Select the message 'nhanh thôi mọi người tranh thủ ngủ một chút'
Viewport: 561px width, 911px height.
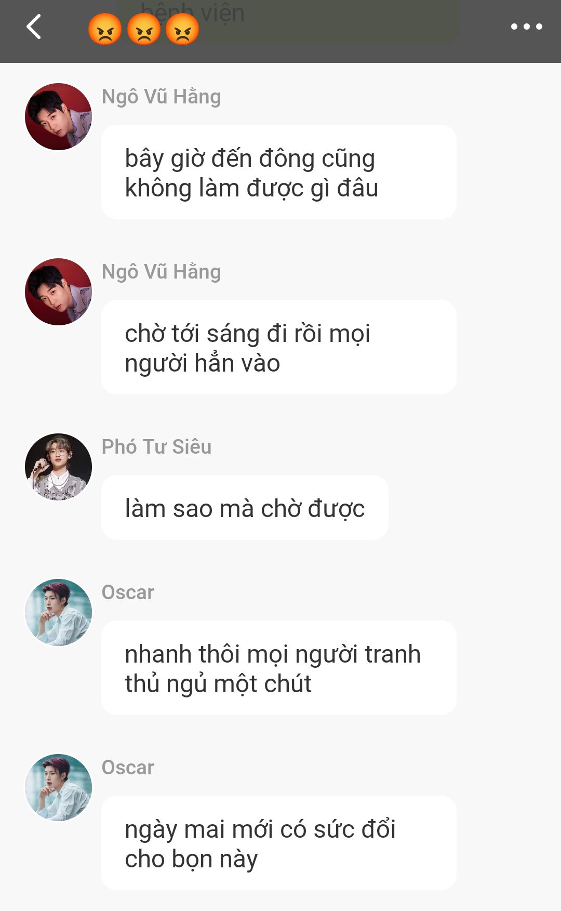click(279, 668)
